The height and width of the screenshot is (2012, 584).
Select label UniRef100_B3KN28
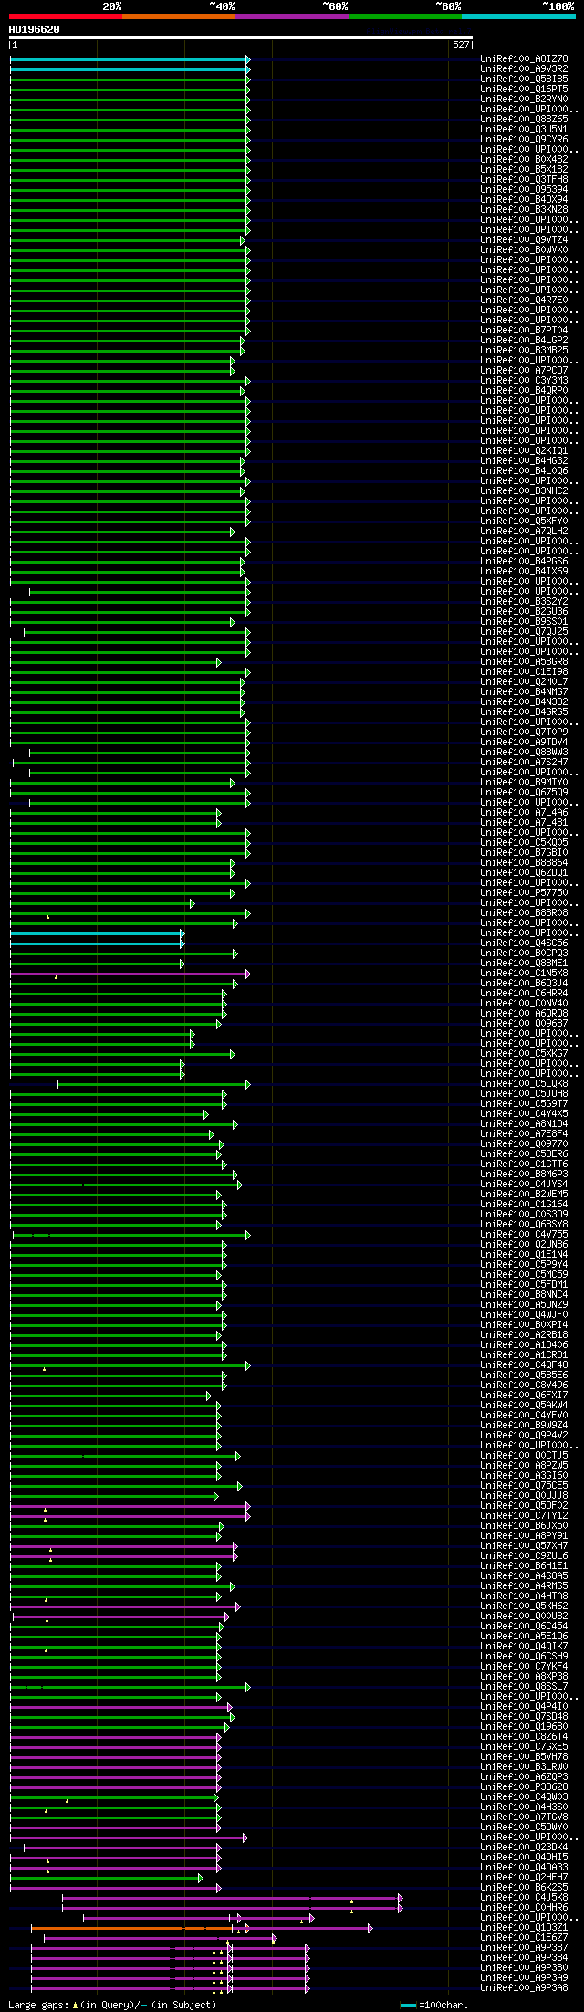[524, 209]
